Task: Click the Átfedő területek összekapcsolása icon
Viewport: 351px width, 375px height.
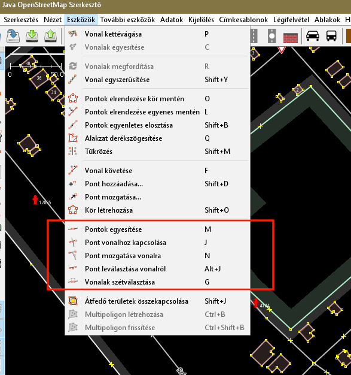Action: [x=73, y=301]
